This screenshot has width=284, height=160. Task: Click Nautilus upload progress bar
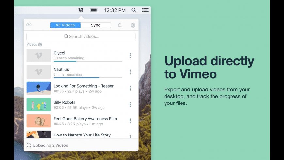point(88,78)
